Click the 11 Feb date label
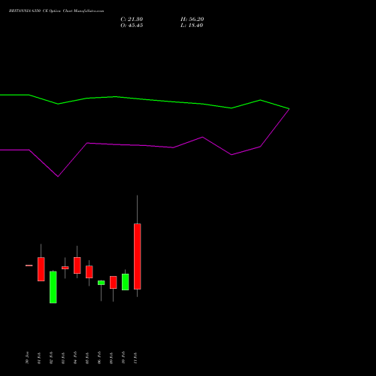The height and width of the screenshot is (376, 376). [x=135, y=358]
